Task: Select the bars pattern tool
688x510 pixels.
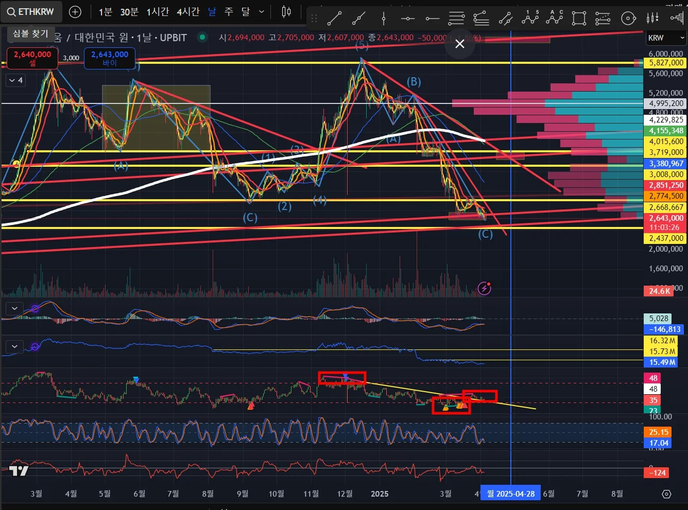Action: [x=652, y=18]
